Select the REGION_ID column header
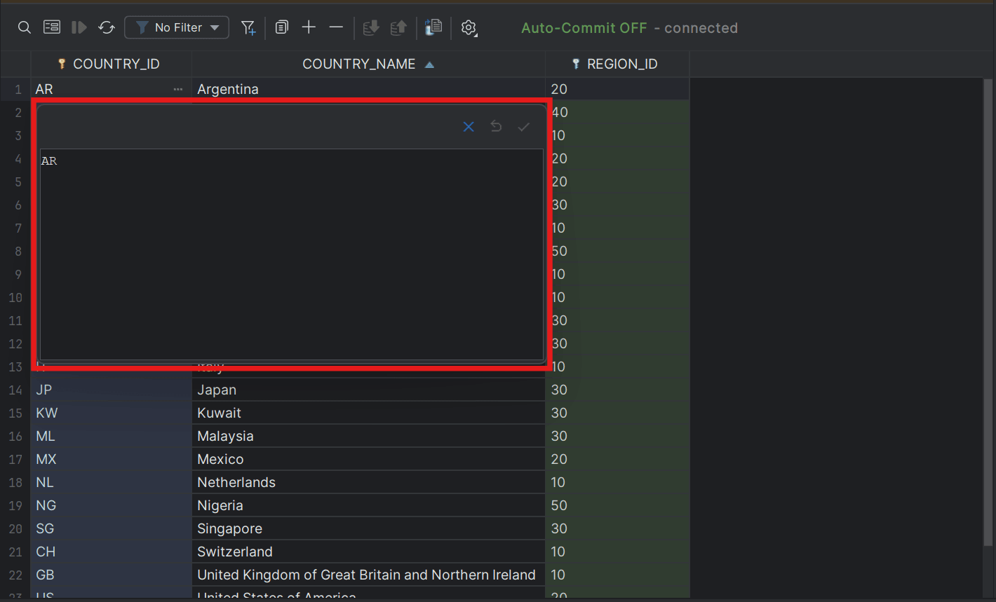Screen dimensions: 996x602 coord(617,63)
